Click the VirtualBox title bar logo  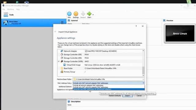(3, 5)
